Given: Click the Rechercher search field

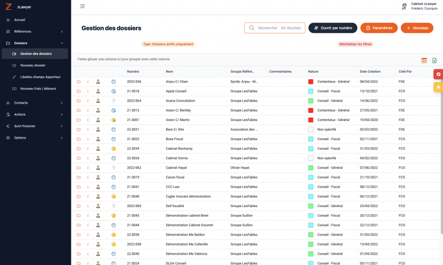Looking at the screenshot, I should tap(275, 28).
